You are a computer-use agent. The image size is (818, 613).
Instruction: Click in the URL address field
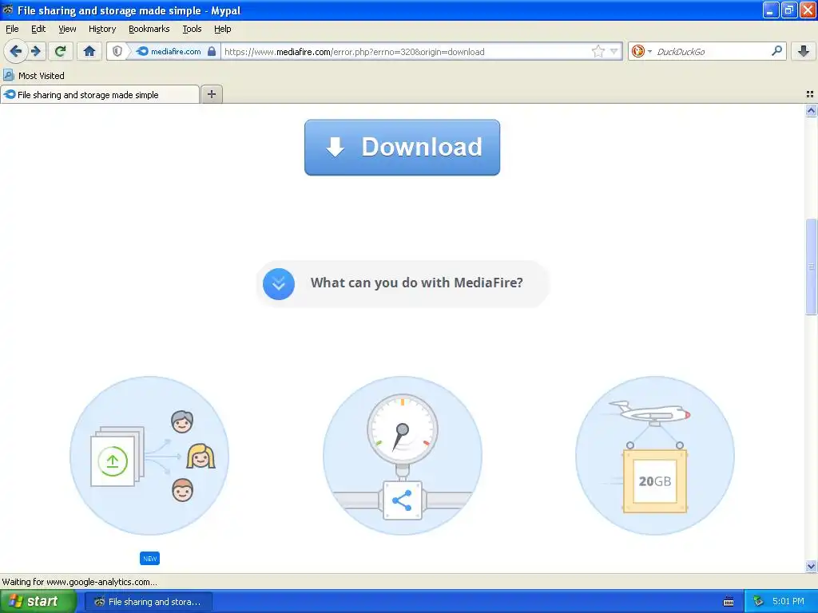pyautogui.click(x=406, y=52)
